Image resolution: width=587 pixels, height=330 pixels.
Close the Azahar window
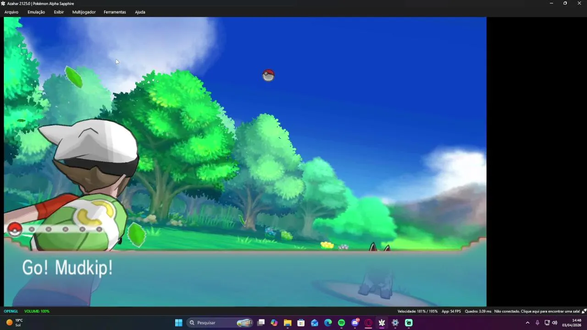(x=579, y=3)
